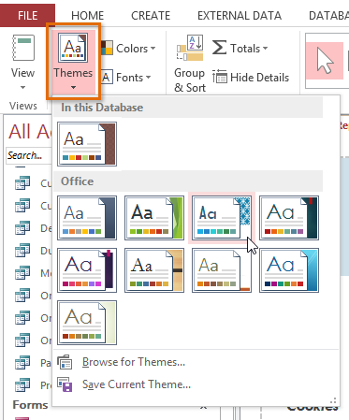Open the Totals dropdown
The image size is (349, 420).
click(x=240, y=49)
